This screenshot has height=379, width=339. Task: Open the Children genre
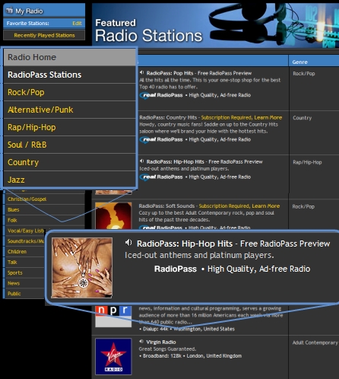pyautogui.click(x=17, y=252)
